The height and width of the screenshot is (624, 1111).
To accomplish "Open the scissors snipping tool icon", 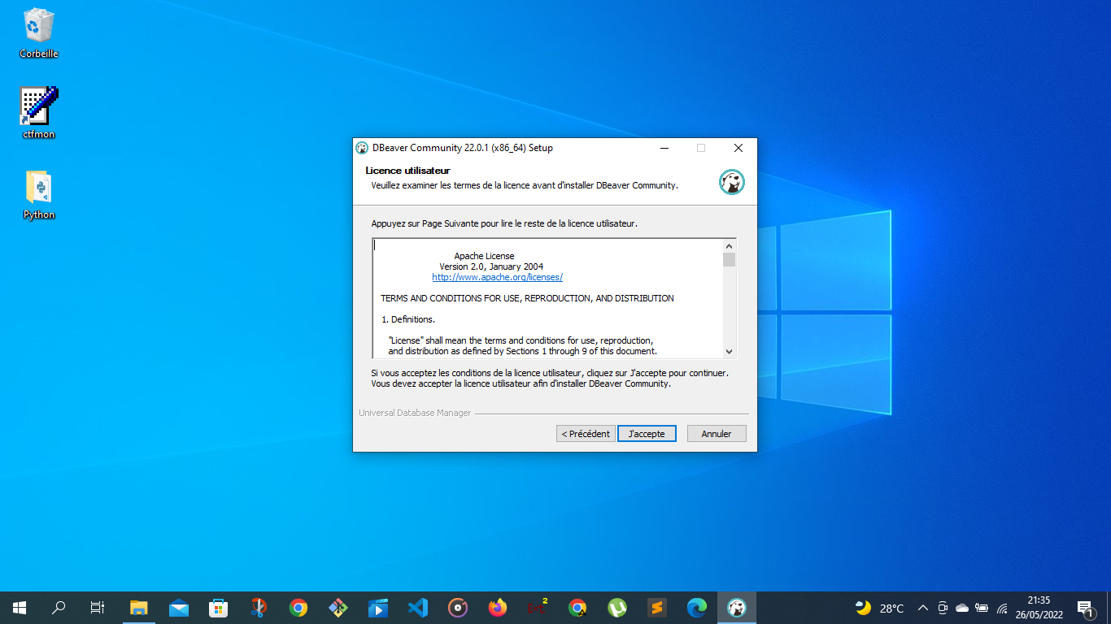I will (259, 608).
